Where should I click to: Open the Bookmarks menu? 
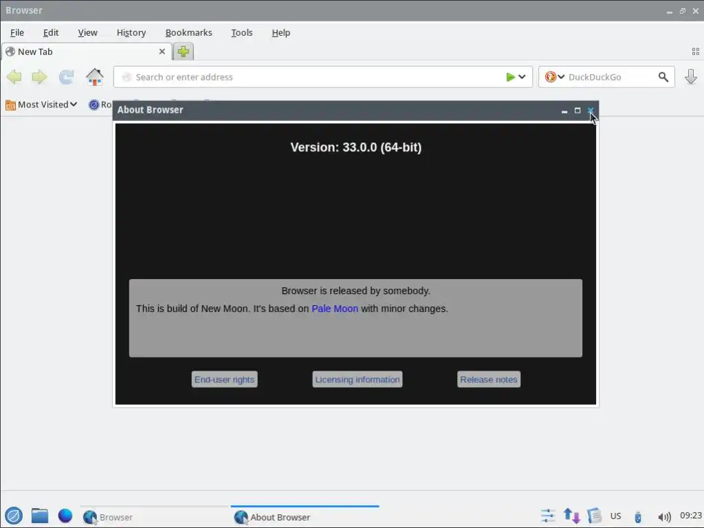click(188, 33)
